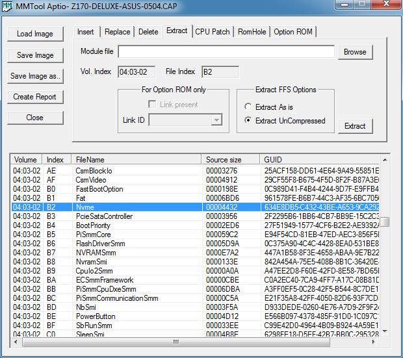The height and width of the screenshot is (358, 403).
Task: Click the Module file input field
Action: [x=226, y=52]
